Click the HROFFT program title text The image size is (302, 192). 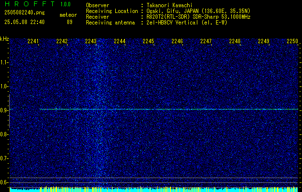coord(29,4)
